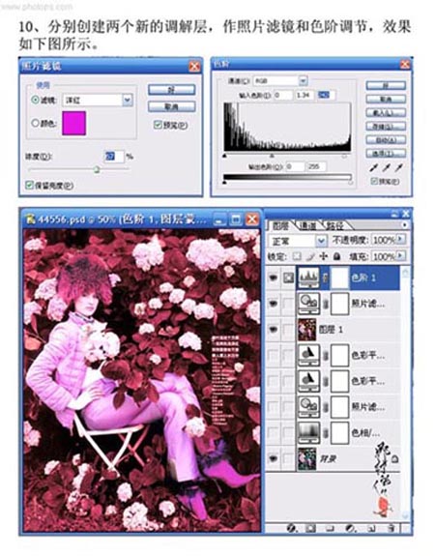Click the gamma 1.34 input field

pos(304,95)
